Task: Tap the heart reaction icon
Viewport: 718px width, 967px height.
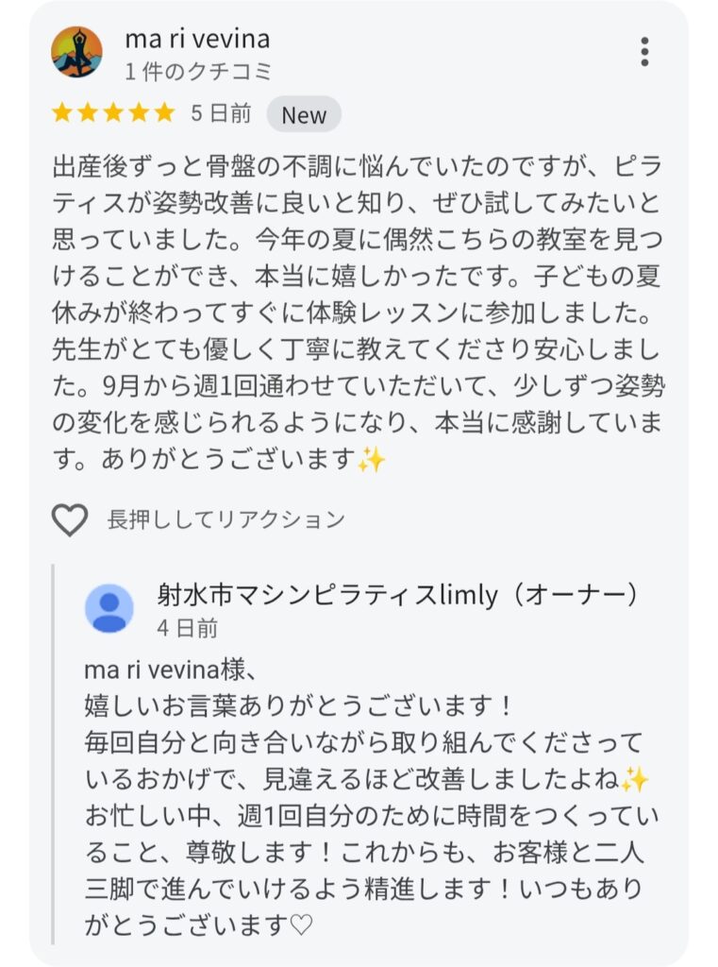Action: click(69, 519)
